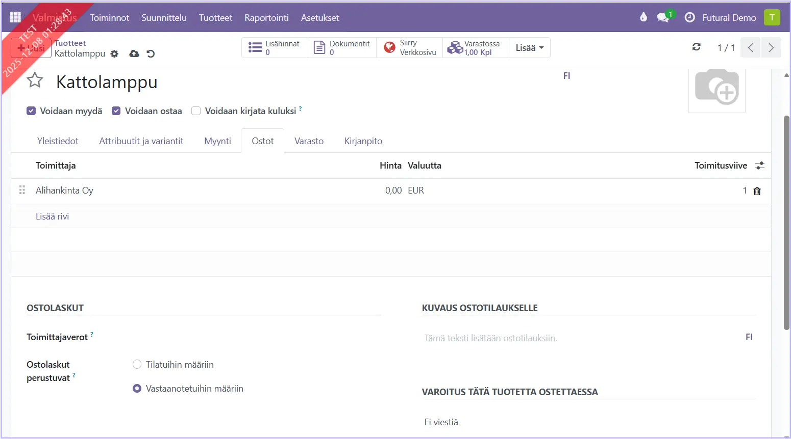The width and height of the screenshot is (791, 439).
Task: Click the refresh icon near pager
Action: click(x=696, y=47)
